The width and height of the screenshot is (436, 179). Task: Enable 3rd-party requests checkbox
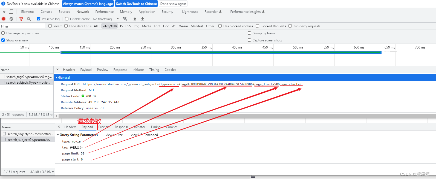point(290,26)
